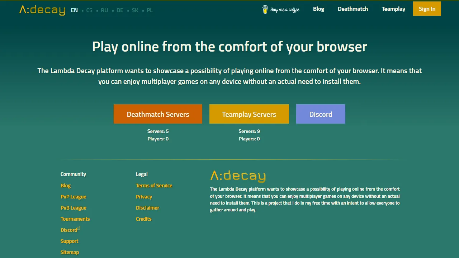Screen dimensions: 459x258
Task: Switch to the RU language
Action: pyautogui.click(x=104, y=10)
